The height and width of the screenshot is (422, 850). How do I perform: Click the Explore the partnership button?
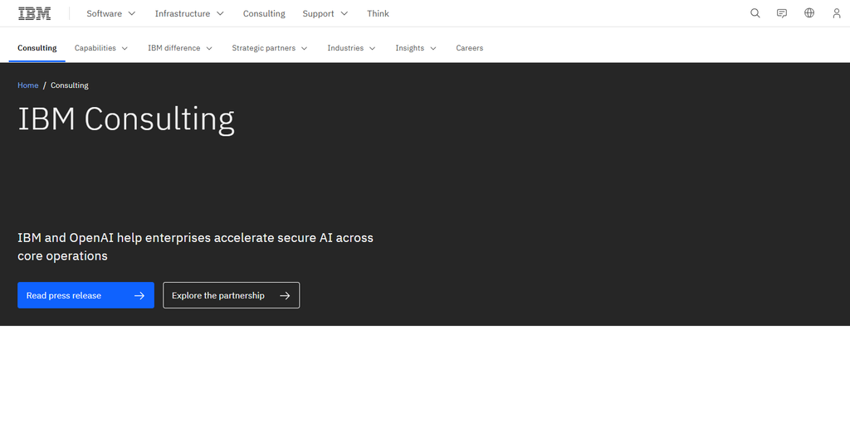[x=232, y=295]
